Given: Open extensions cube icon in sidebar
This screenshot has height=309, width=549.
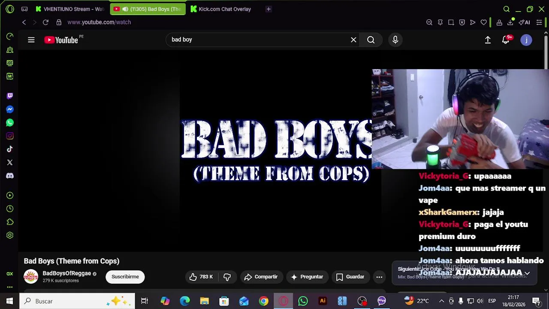Looking at the screenshot, I should pyautogui.click(x=10, y=222).
